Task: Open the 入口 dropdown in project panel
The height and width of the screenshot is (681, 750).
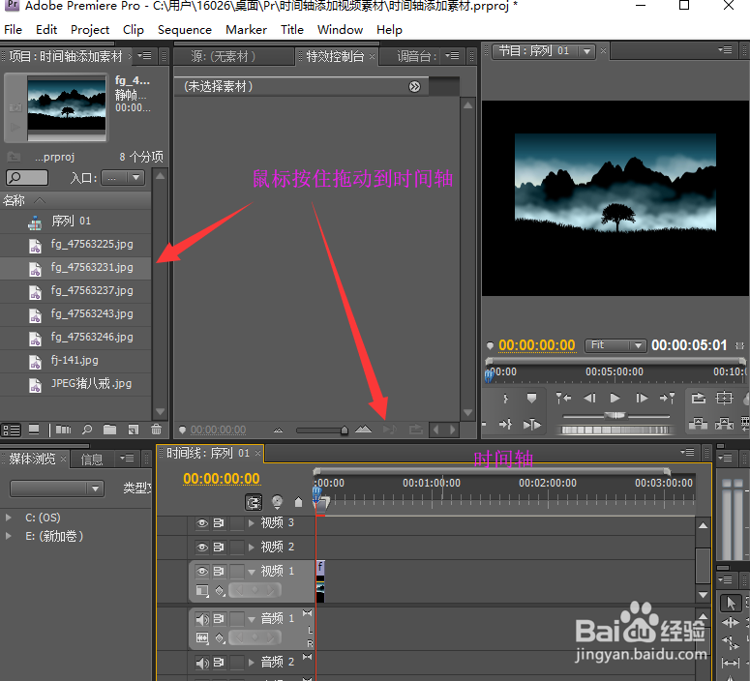Action: pyautogui.click(x=123, y=178)
